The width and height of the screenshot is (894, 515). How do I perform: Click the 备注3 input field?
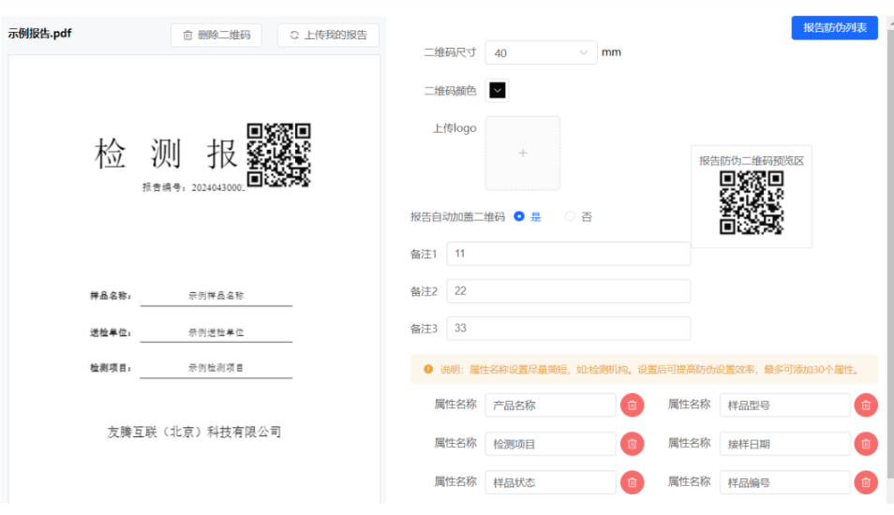coord(569,328)
